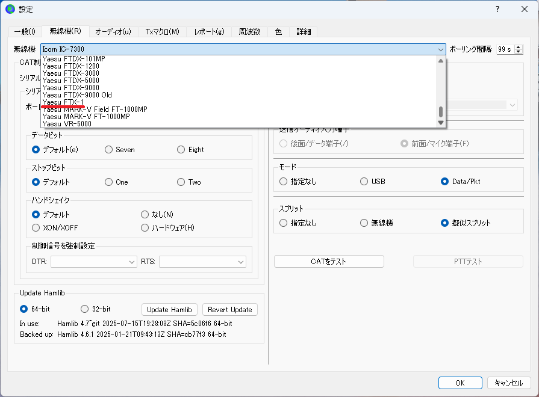Choose Yaesu FTDX-9000 in the rig list
Screen dimensions: 539x397
(x=238, y=88)
